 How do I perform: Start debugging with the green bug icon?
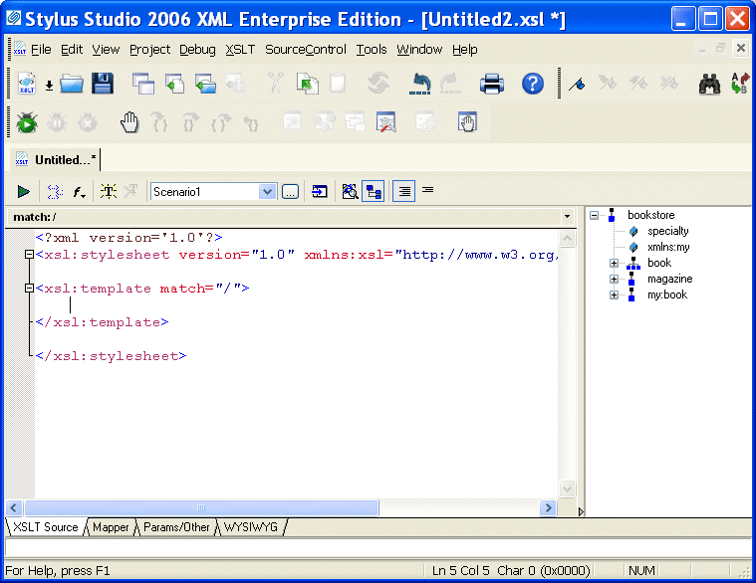pyautogui.click(x=27, y=123)
